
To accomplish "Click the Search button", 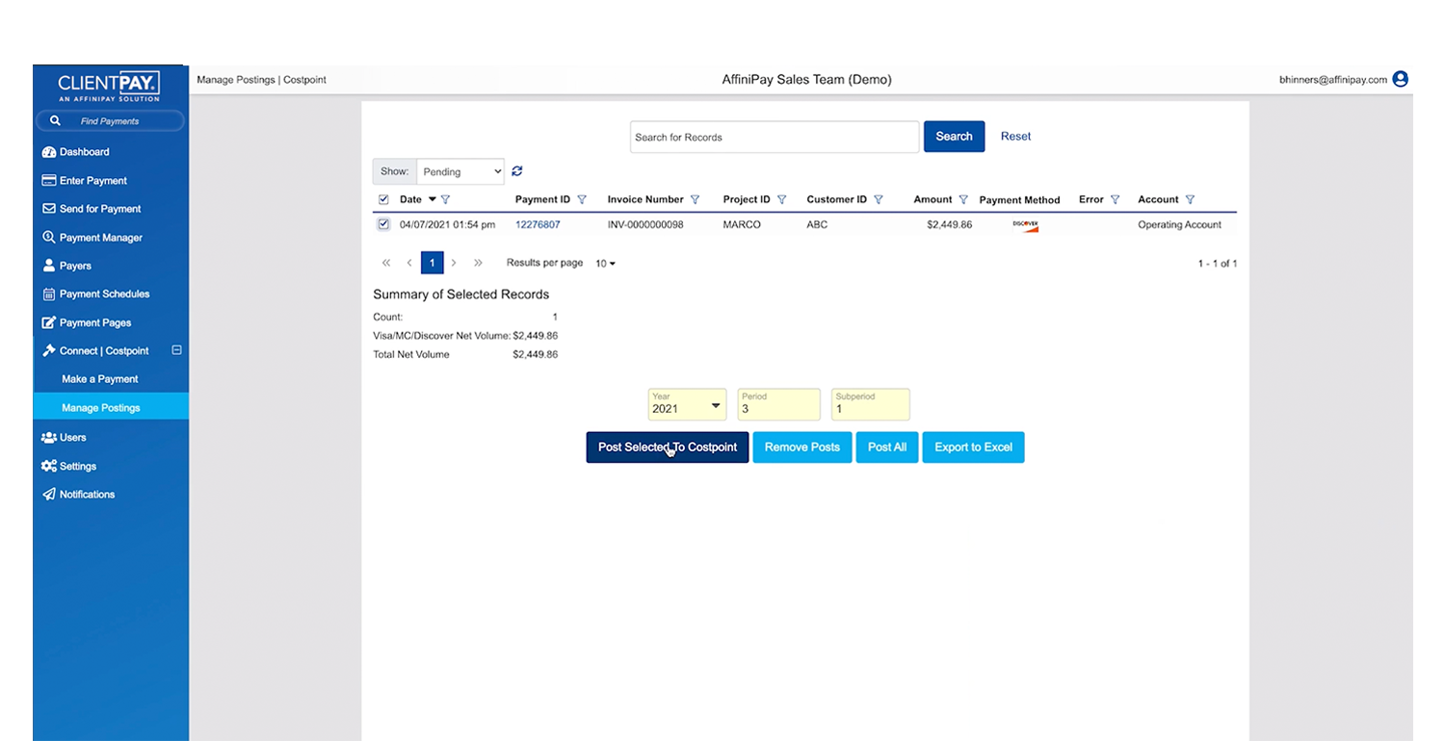I will coord(954,137).
